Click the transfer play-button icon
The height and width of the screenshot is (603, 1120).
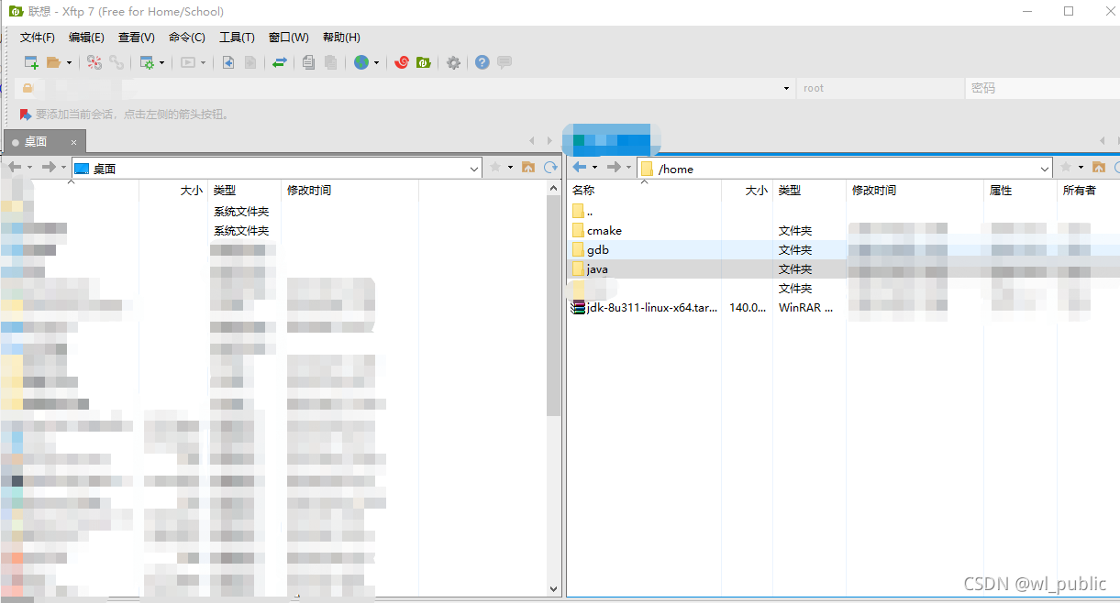[188, 62]
